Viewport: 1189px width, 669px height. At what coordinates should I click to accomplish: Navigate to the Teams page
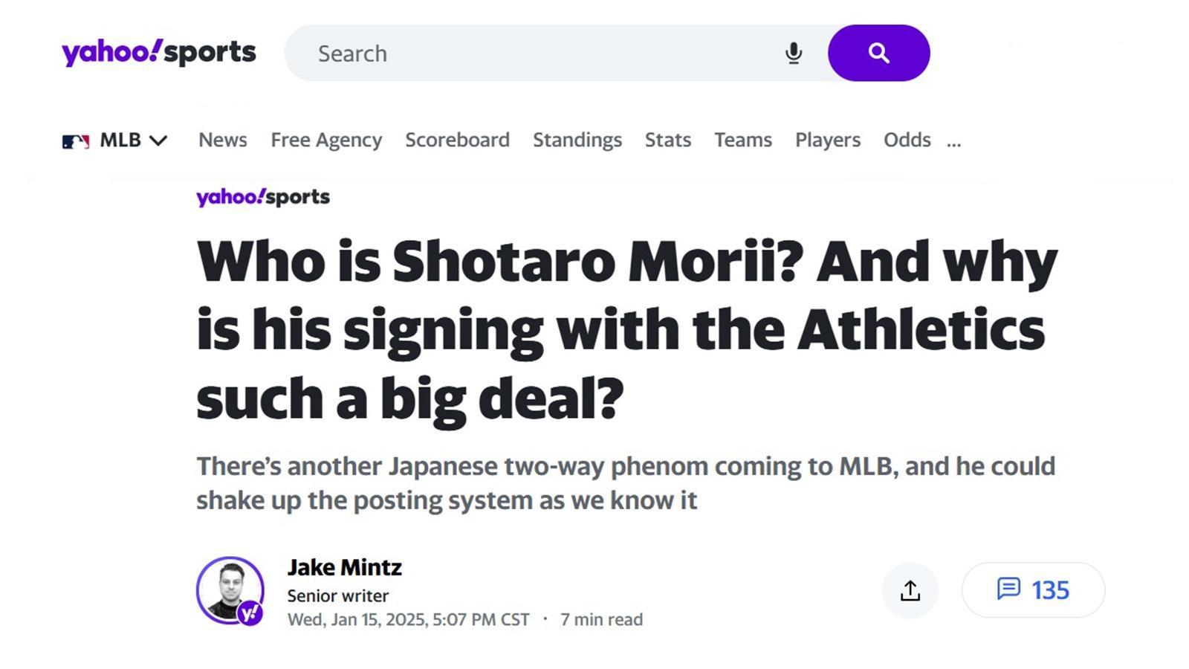pyautogui.click(x=743, y=140)
